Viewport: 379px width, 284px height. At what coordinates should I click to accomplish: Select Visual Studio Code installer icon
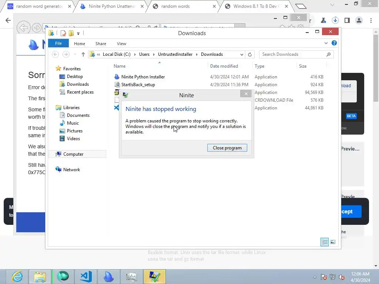click(x=116, y=108)
